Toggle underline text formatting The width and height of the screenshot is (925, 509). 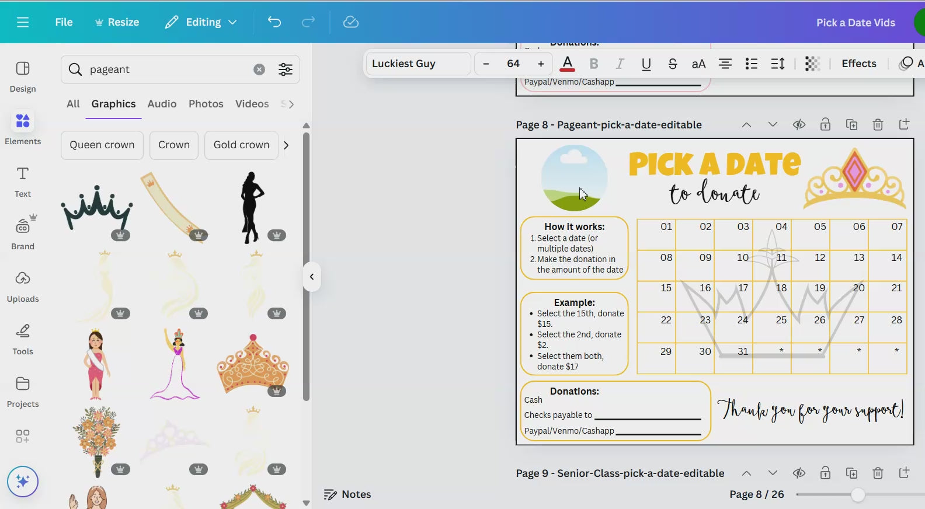coord(646,64)
